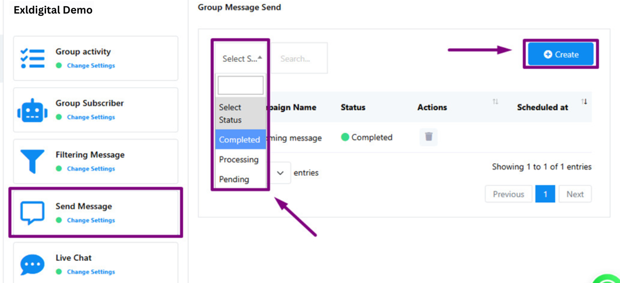Viewport: 620px width, 283px height.
Task: Choose the Completed status option
Action: point(241,139)
